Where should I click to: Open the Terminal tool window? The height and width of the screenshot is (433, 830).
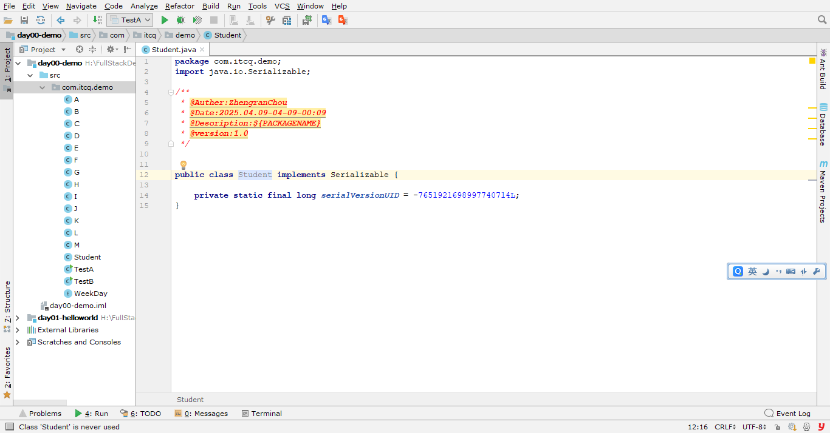[262, 414]
